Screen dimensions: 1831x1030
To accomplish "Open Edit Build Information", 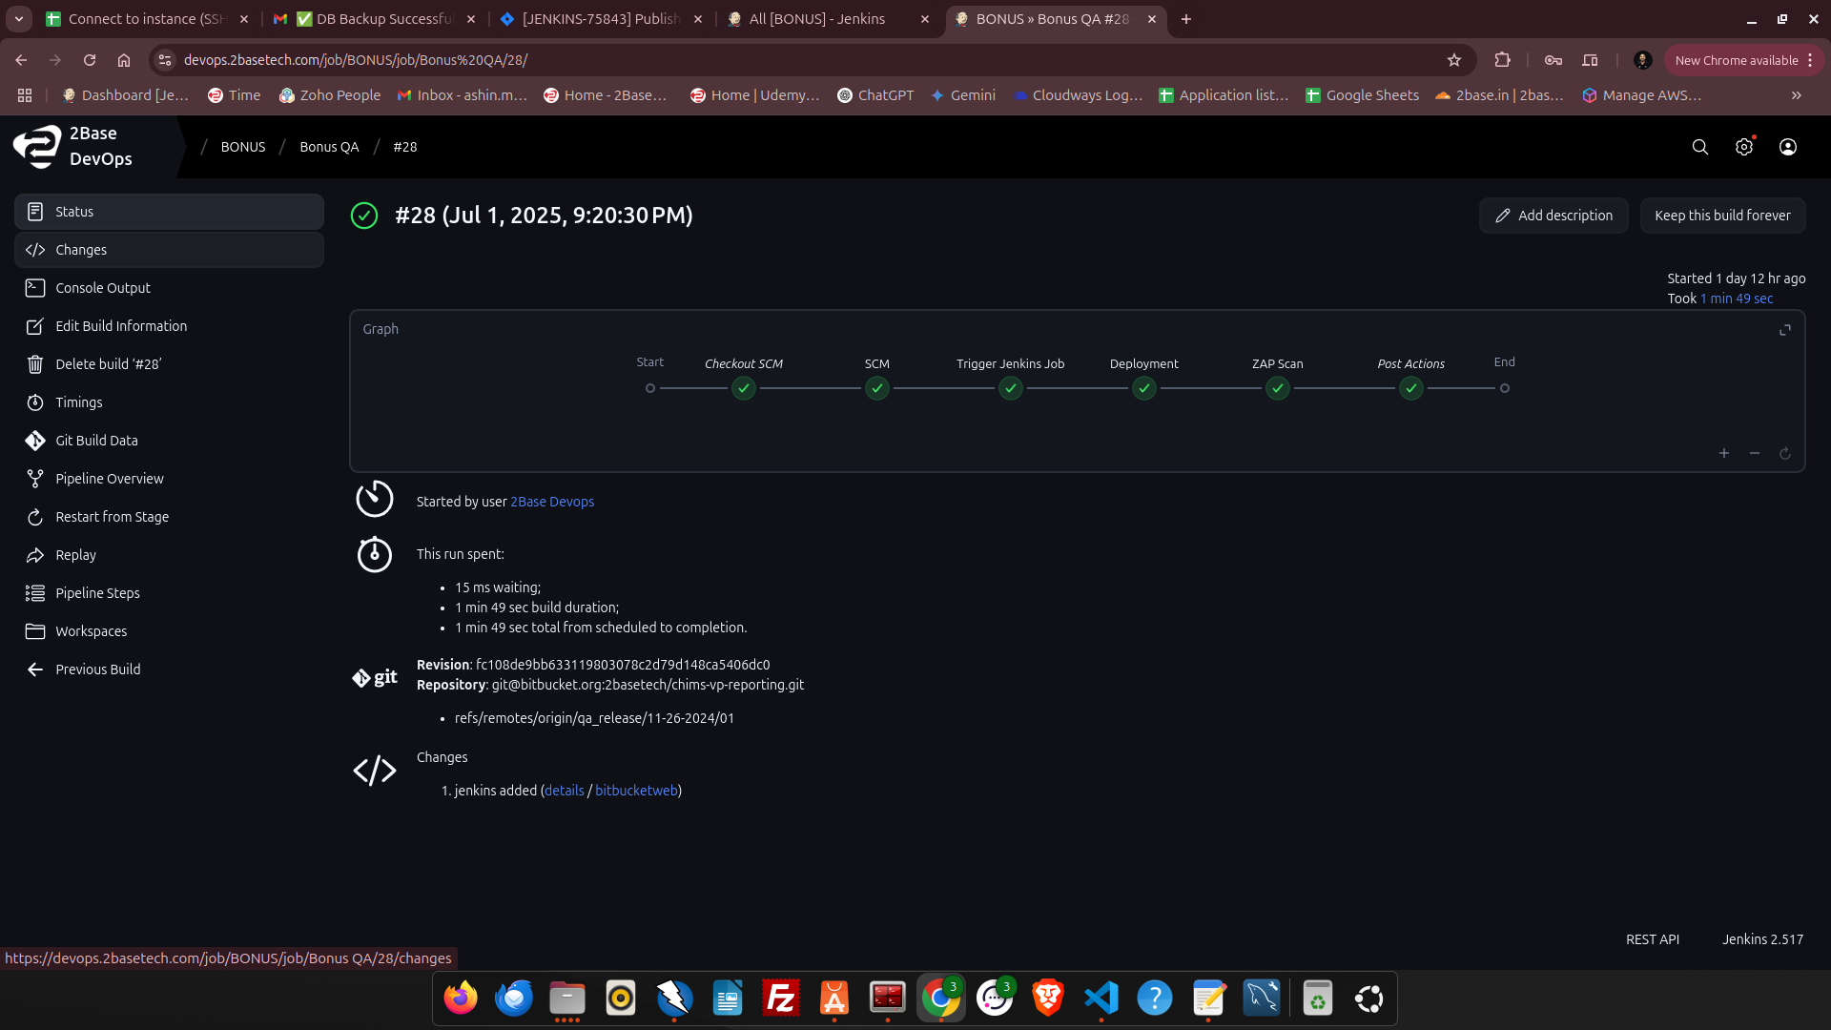I will pyautogui.click(x=169, y=326).
